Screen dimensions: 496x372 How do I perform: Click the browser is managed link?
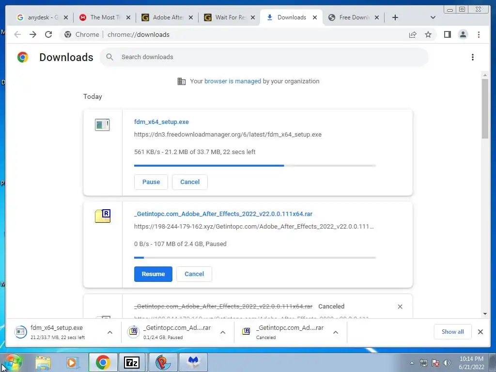tap(232, 81)
